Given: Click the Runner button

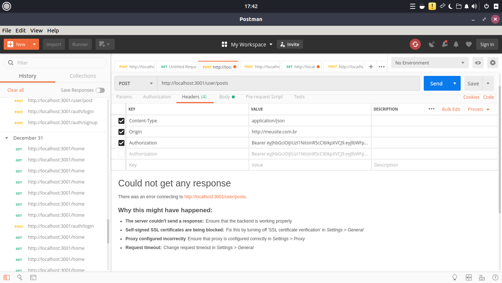Looking at the screenshot, I should pos(80,44).
